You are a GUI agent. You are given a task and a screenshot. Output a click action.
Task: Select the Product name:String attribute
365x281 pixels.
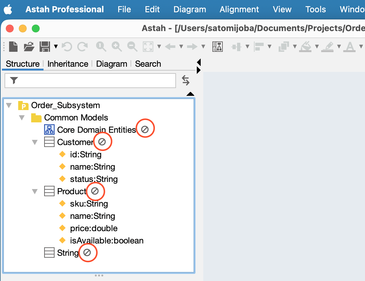[93, 216]
